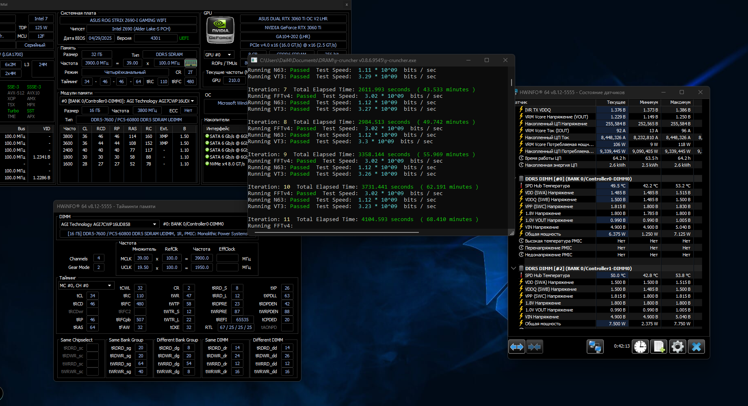
Task: Click the blue expand-columns arrows button in sensors window
Action: point(517,347)
